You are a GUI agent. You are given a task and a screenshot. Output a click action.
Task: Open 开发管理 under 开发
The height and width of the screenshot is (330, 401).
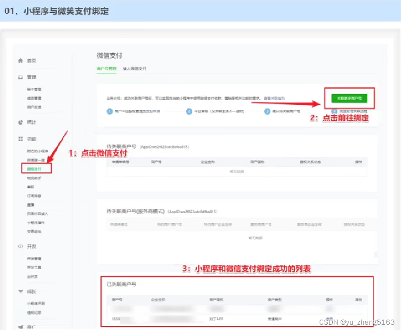pyautogui.click(x=34, y=258)
